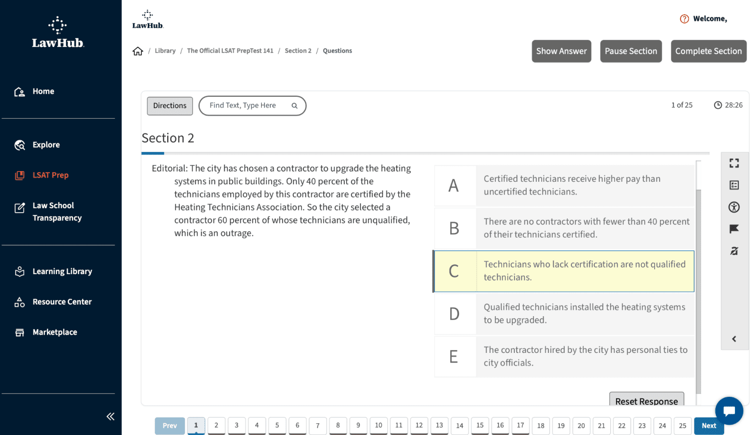Click the Find Text search field
Screen dimensions: 751x435
point(252,106)
